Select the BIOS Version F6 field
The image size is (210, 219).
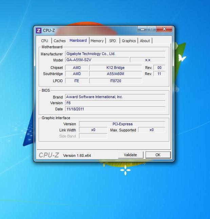(115, 103)
